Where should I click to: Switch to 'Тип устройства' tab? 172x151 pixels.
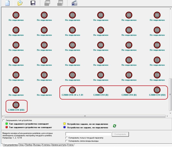10,145
